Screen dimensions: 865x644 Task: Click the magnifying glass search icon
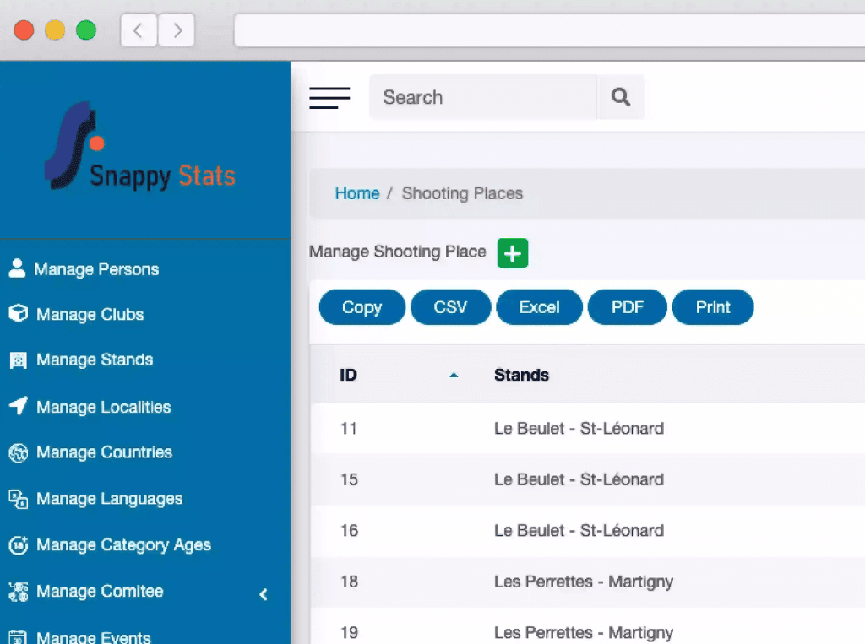[x=620, y=97]
